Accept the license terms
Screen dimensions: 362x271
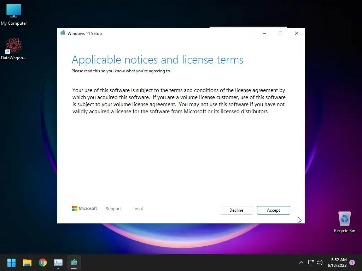pyautogui.click(x=273, y=210)
